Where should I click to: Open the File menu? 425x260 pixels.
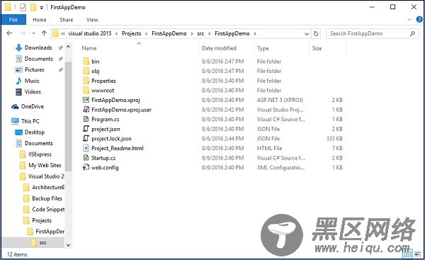tap(13, 20)
